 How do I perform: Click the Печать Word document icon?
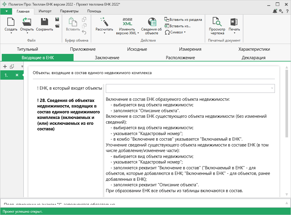point(234,22)
